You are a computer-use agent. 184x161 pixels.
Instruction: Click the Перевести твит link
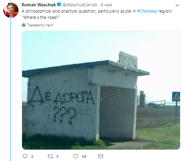tap(40, 25)
